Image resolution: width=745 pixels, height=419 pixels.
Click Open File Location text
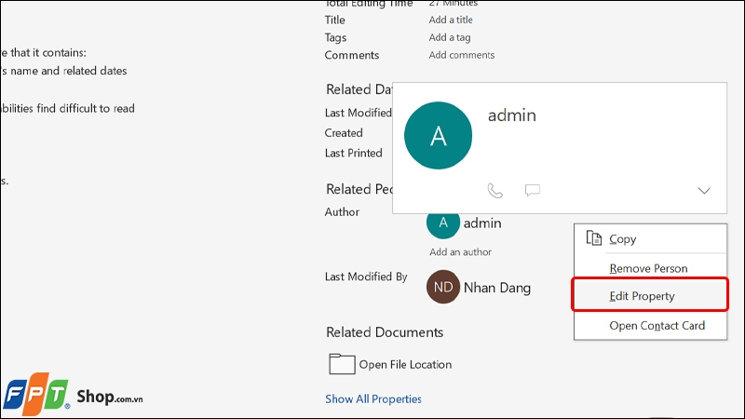coord(405,364)
